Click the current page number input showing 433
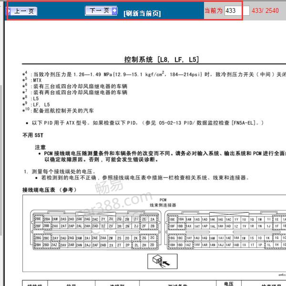The width and height of the screenshot is (286, 286). [x=237, y=10]
